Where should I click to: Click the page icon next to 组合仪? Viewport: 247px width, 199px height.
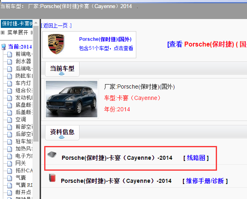(10, 91)
